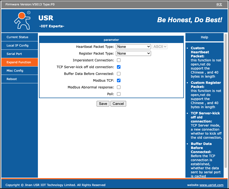Enable the Impersistent Connection checkbox

[119, 60]
